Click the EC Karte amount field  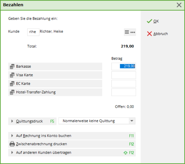[x=124, y=84]
